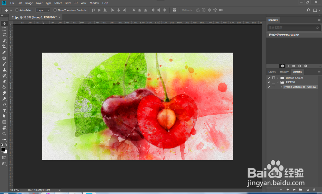Reset default foreground and background colors
322x194 pixels.
[2, 144]
